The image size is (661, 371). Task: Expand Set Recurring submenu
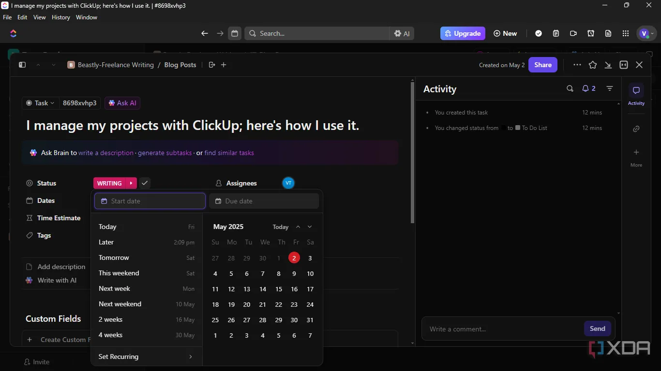pos(147,357)
